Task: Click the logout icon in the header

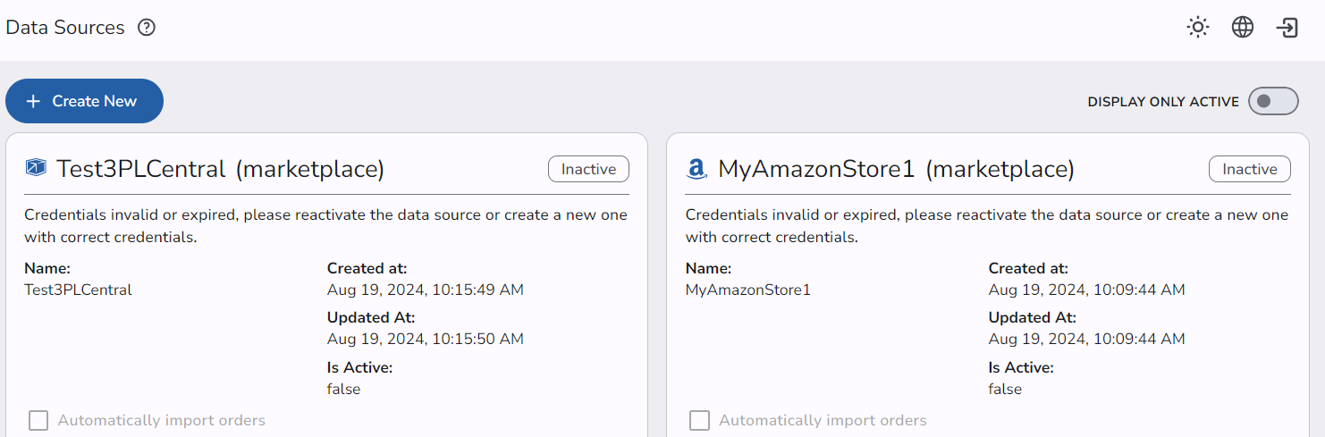Action: [x=1287, y=28]
